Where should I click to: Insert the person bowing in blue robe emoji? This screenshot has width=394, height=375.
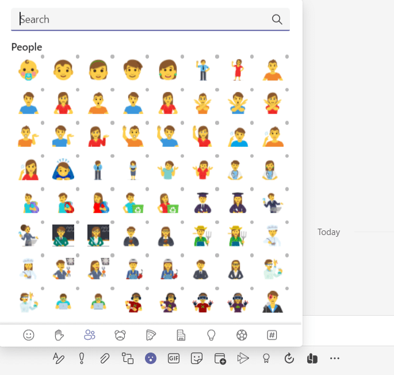(63, 169)
